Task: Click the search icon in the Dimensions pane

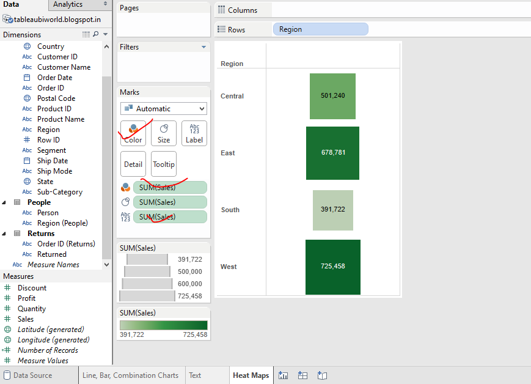Action: tap(94, 34)
